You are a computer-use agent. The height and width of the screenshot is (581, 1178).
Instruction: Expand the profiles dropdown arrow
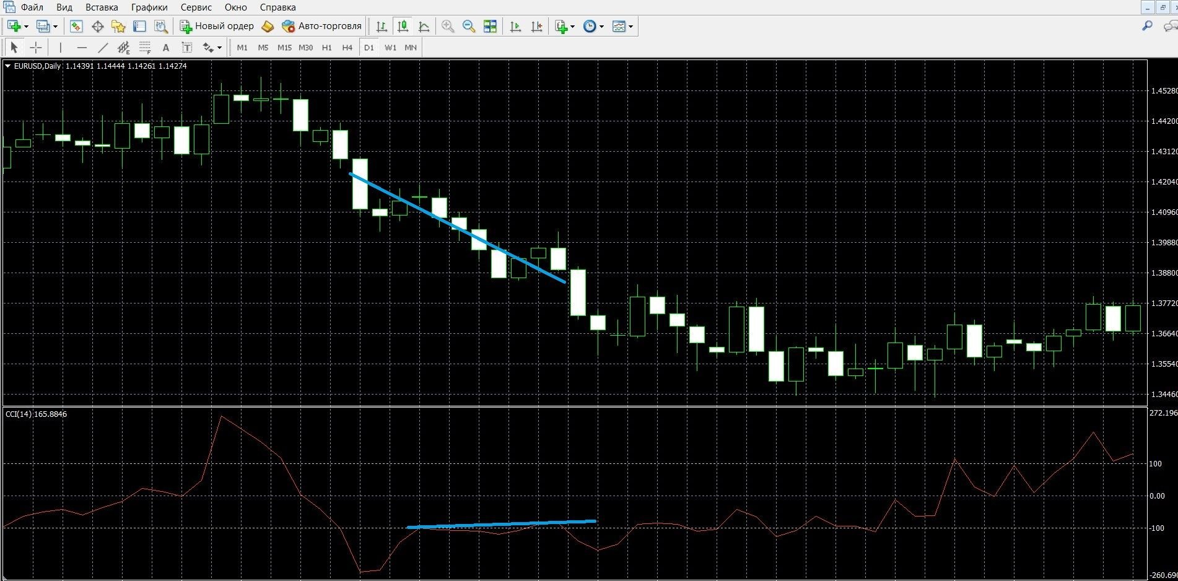(x=55, y=27)
